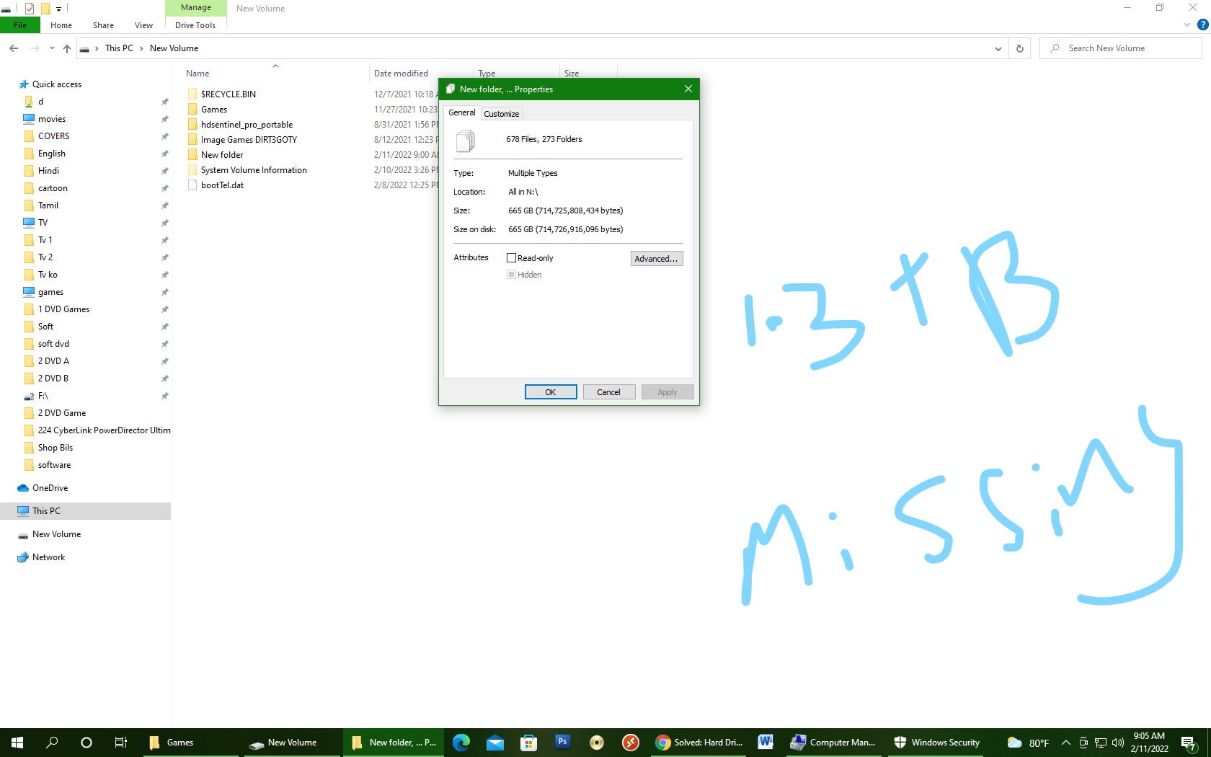Sort file list by Name column
Image resolution: width=1211 pixels, height=757 pixels.
198,74
